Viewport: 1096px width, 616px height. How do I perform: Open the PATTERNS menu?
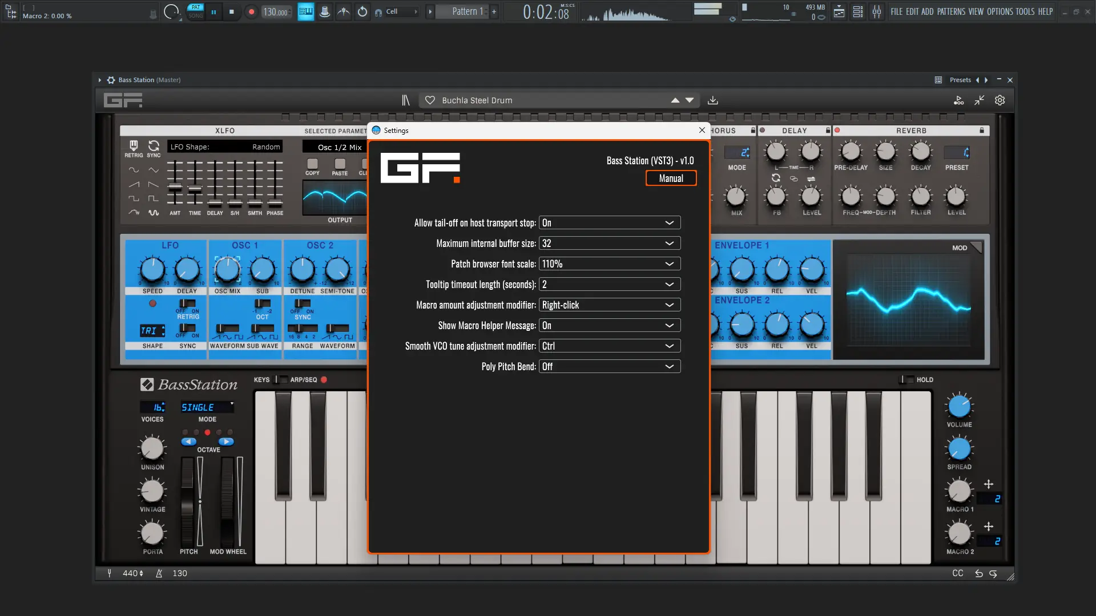(x=951, y=11)
